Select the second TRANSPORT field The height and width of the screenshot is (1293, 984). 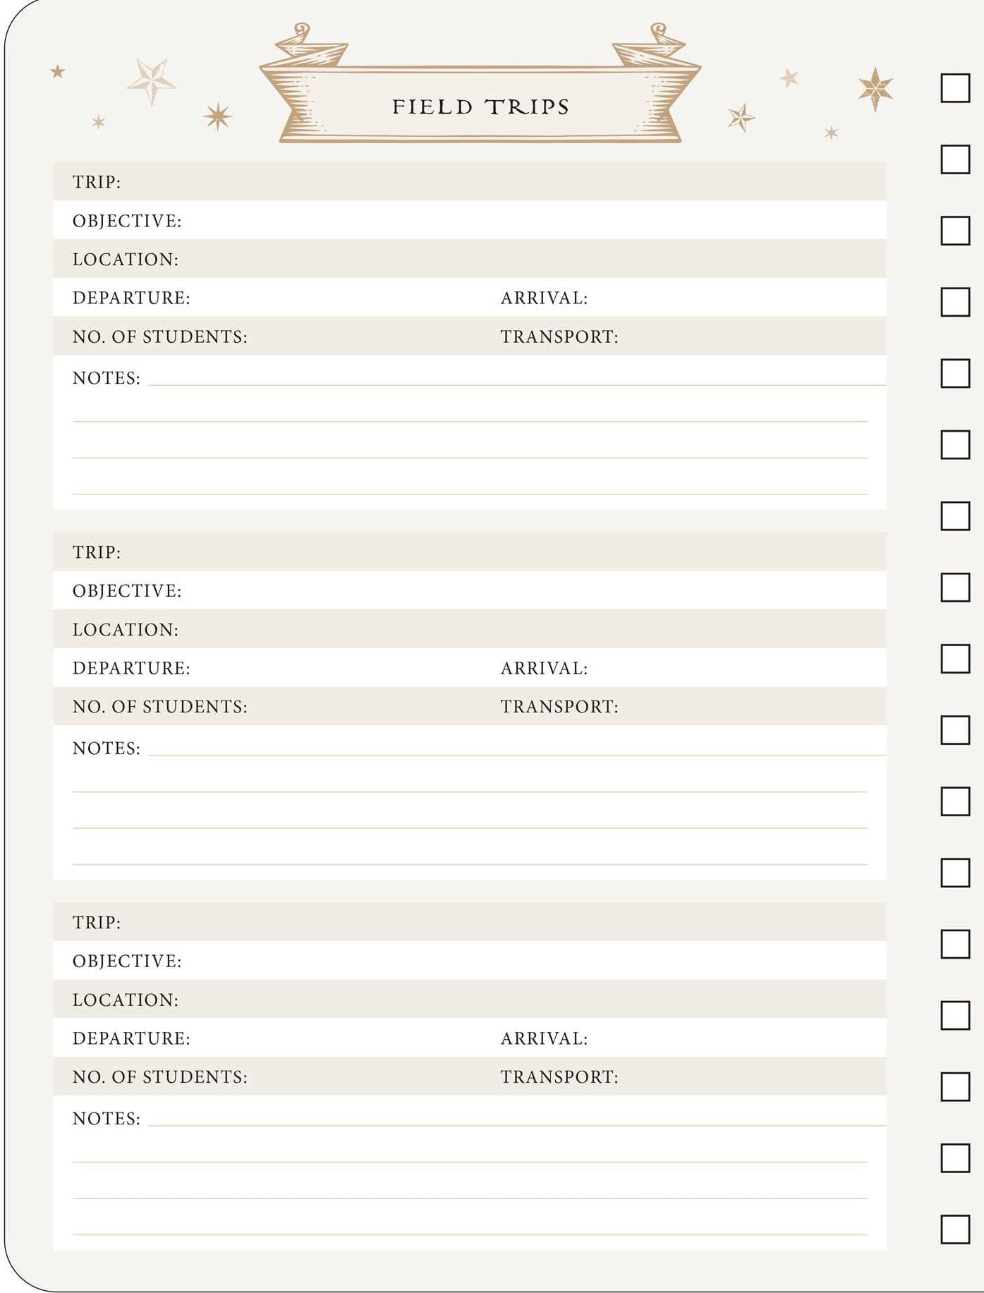691,706
